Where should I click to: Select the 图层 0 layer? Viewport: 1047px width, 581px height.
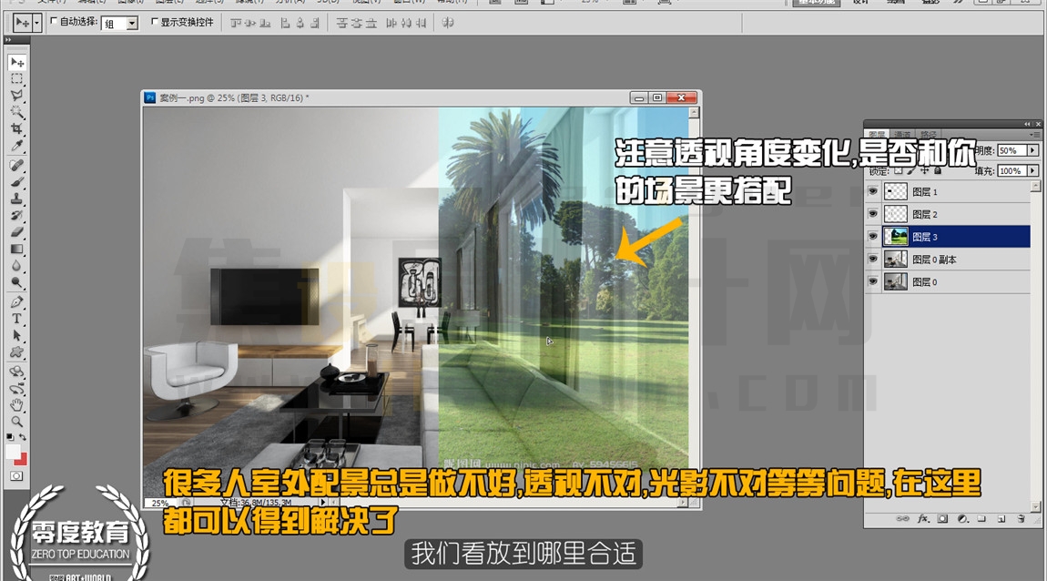click(x=956, y=281)
